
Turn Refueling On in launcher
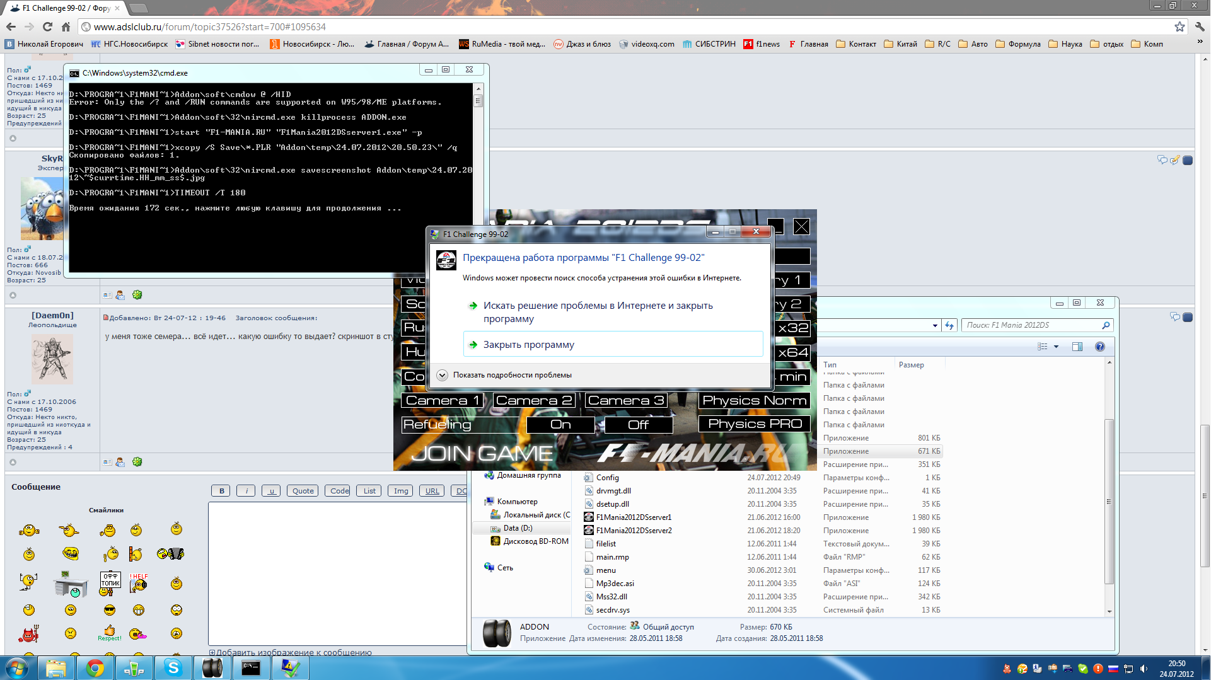[x=560, y=425]
